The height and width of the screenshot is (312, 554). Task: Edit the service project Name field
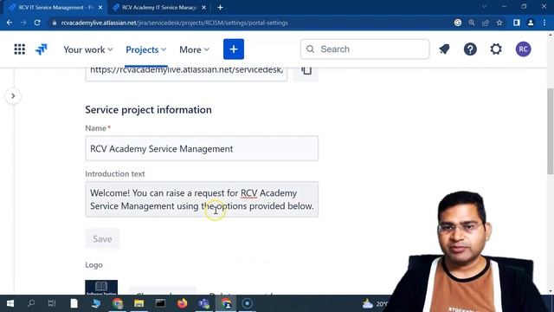(202, 148)
